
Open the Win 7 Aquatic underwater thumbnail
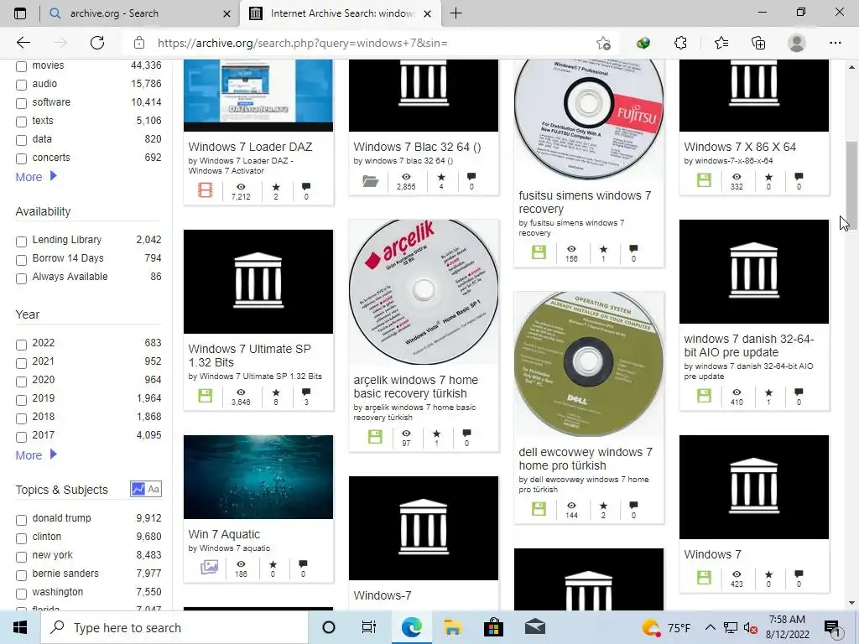tap(258, 477)
